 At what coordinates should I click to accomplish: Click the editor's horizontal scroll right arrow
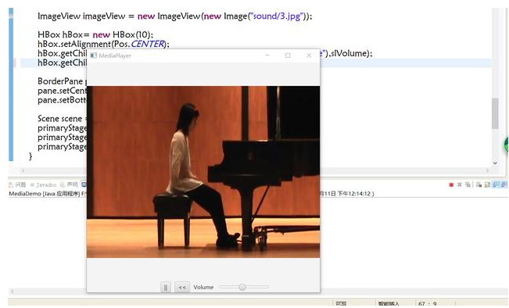(x=487, y=170)
